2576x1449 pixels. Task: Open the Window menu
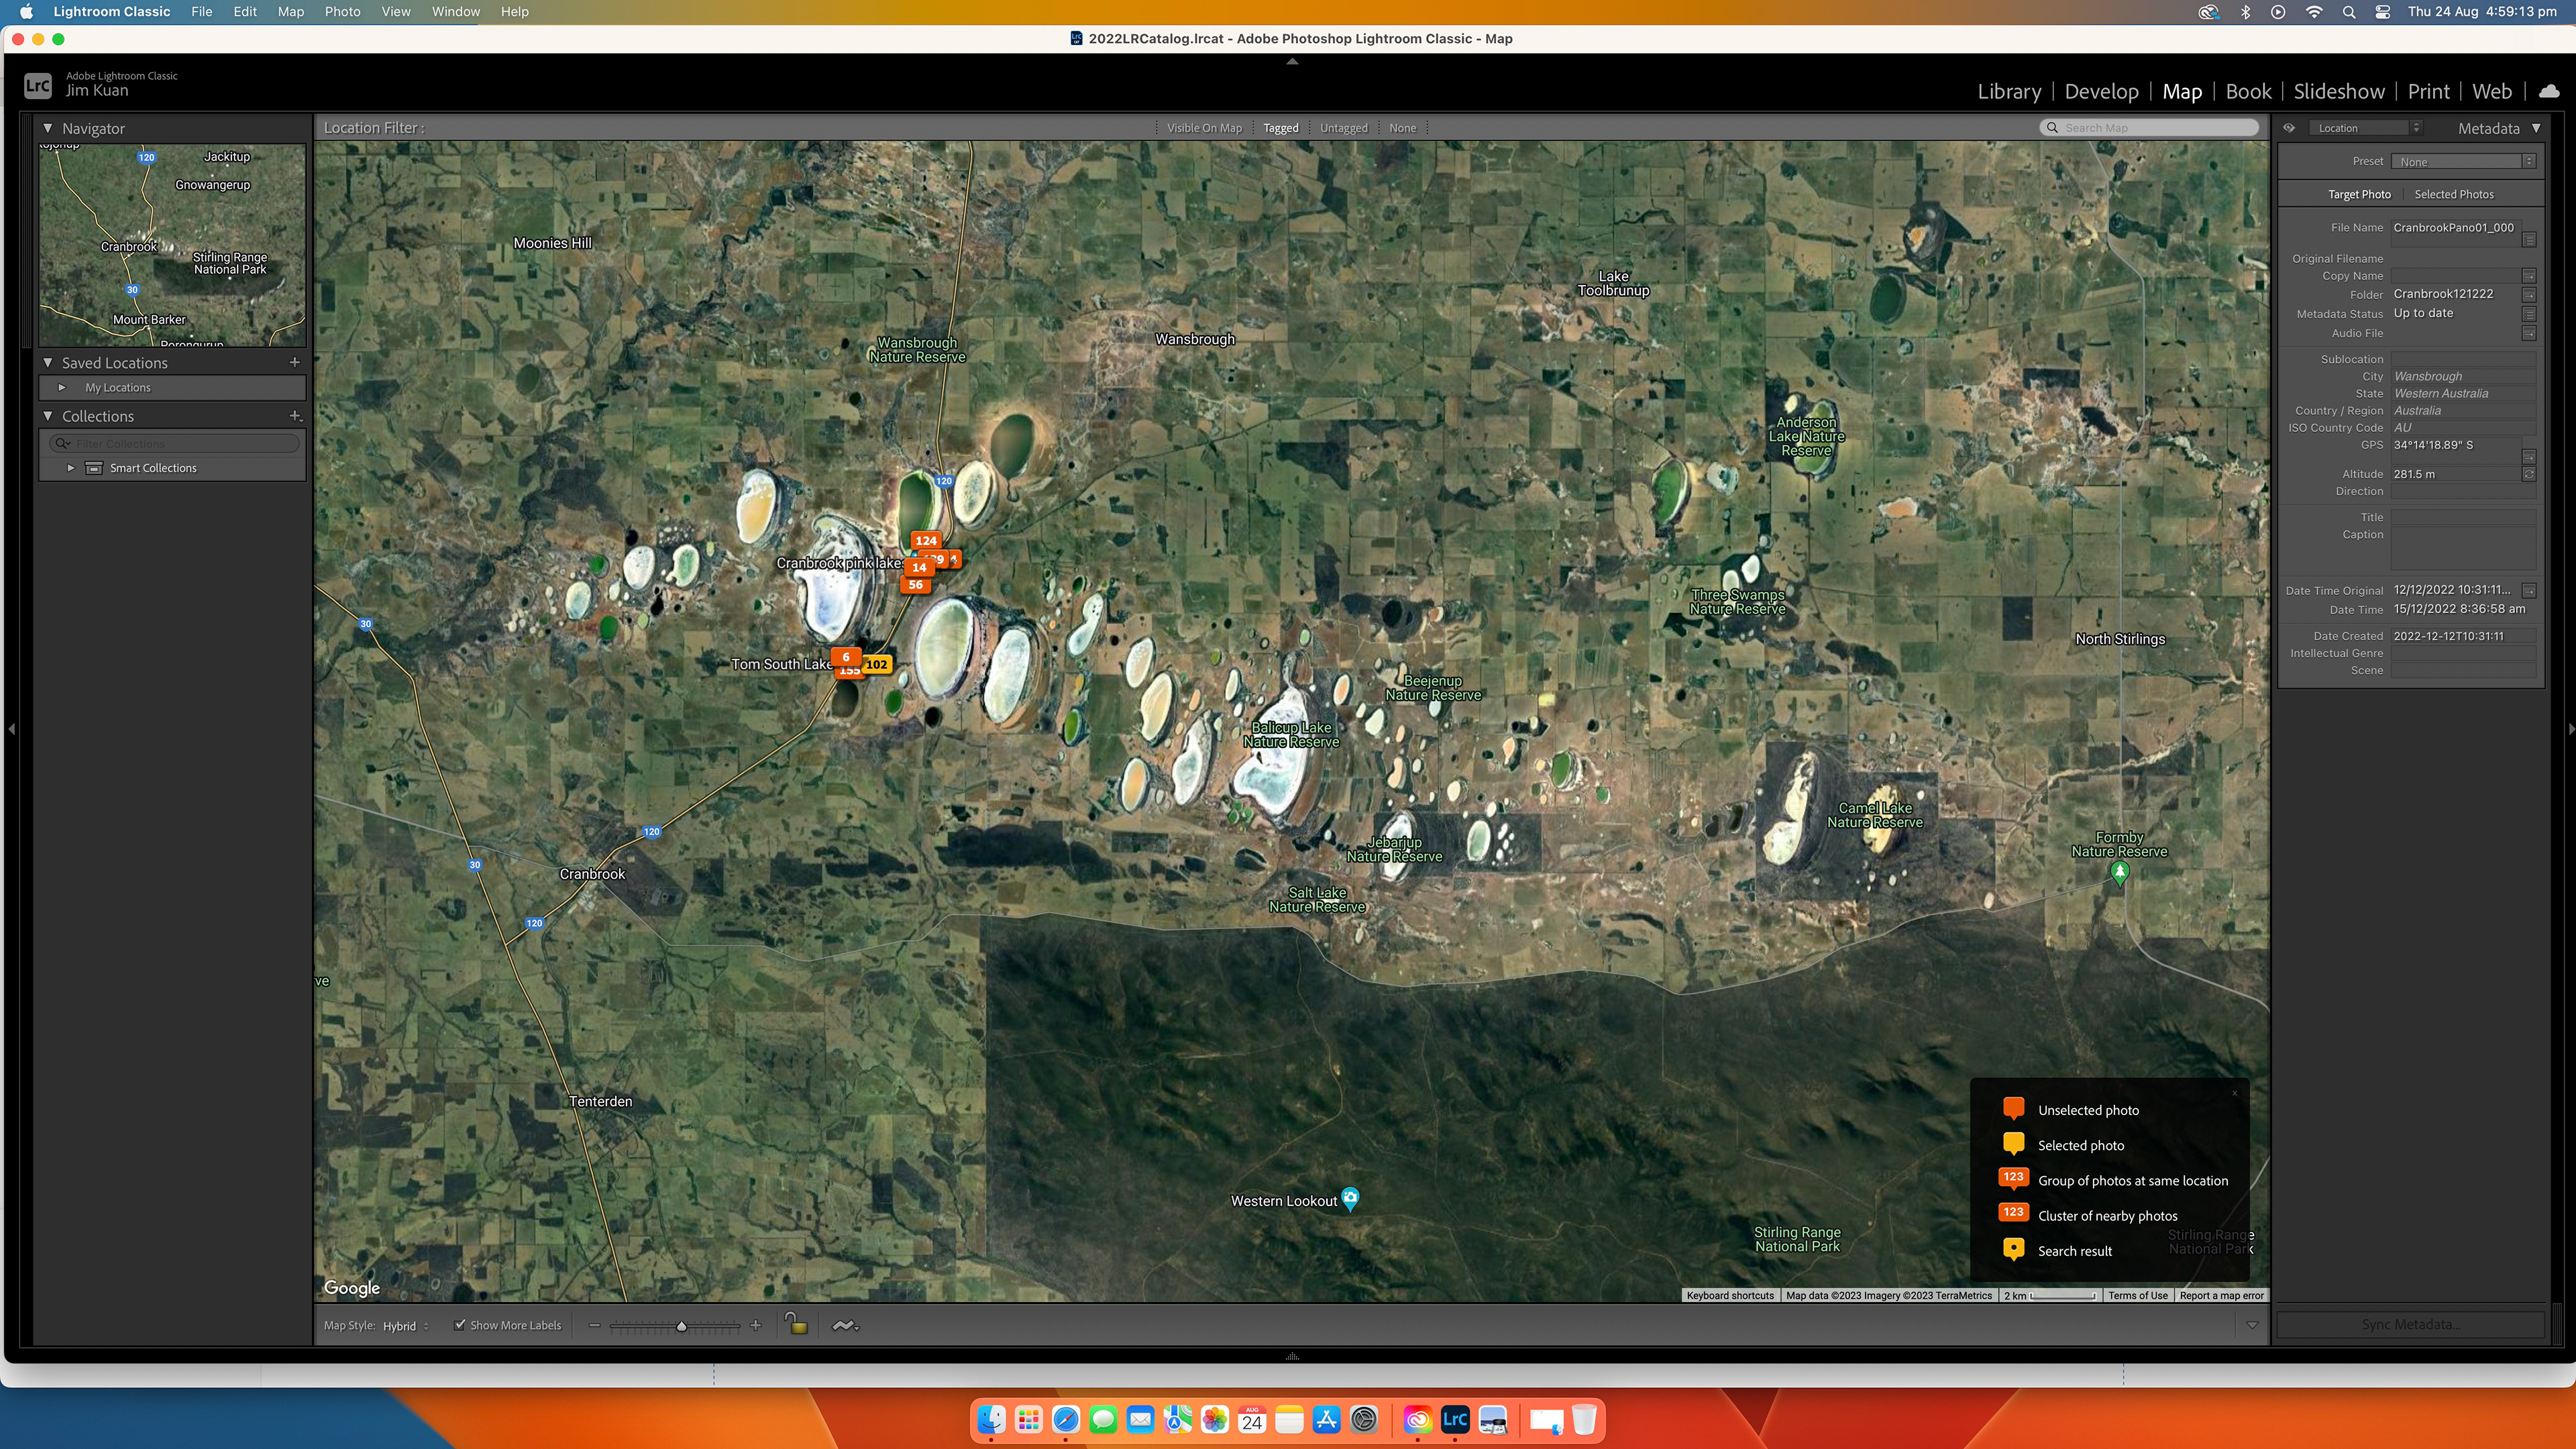(x=455, y=12)
